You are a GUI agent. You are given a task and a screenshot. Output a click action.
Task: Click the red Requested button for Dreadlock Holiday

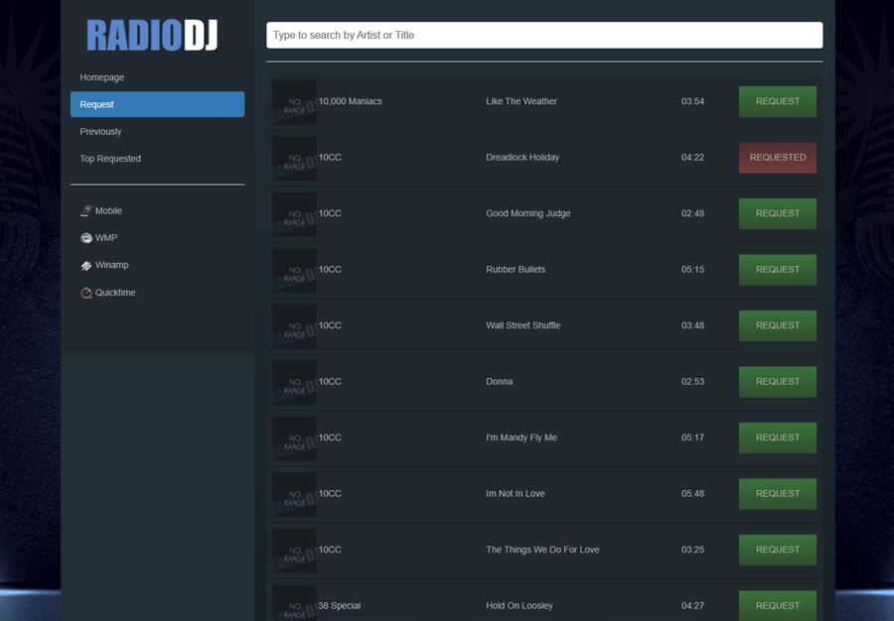777,158
